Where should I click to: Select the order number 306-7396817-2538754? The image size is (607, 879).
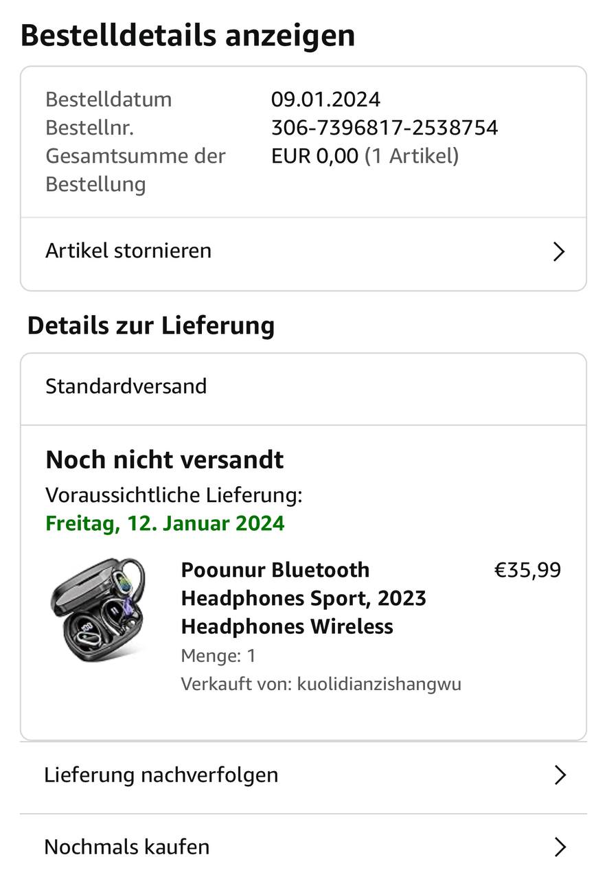coord(385,128)
